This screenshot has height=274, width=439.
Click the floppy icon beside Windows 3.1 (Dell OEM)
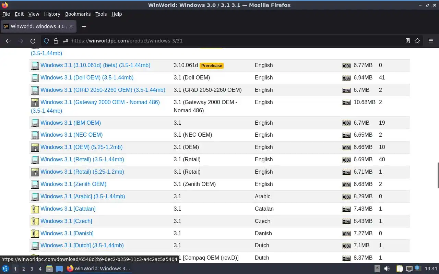[35, 78]
